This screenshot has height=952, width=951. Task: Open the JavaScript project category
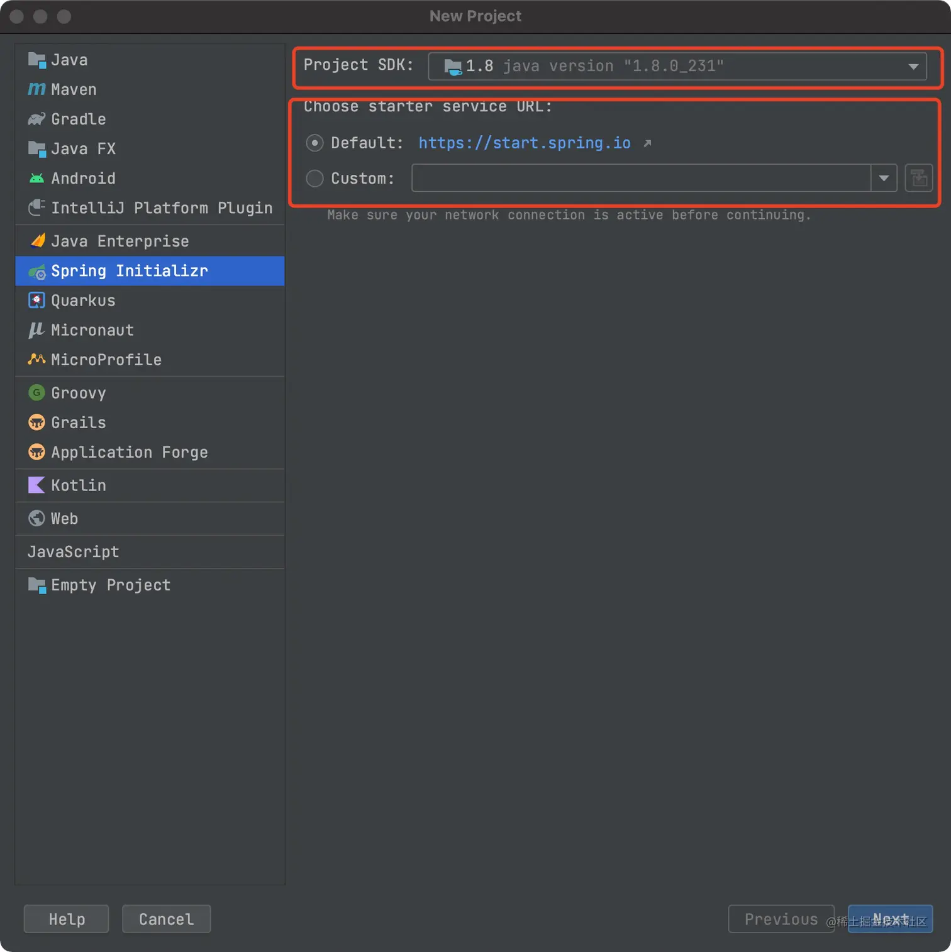(73, 551)
